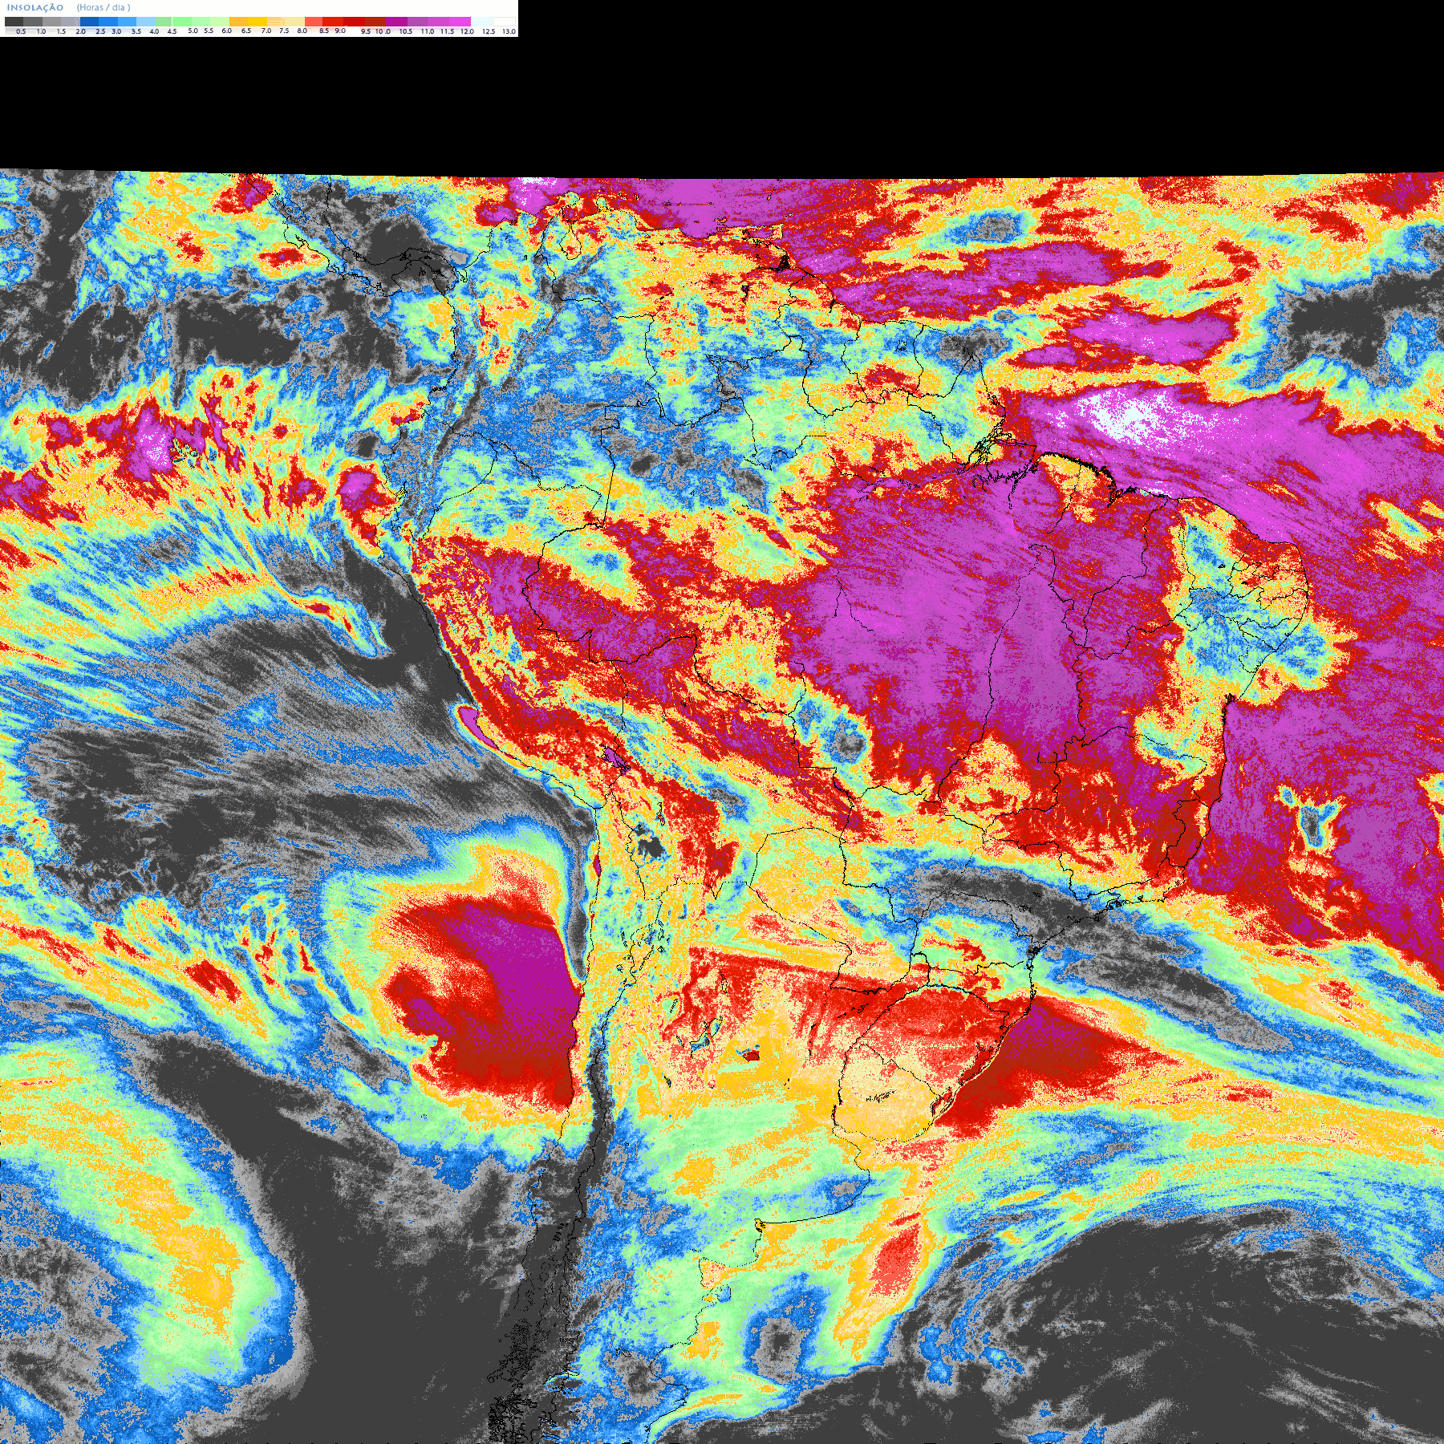The width and height of the screenshot is (1444, 1444).
Task: Click the 12.0 legend value label
Action: coord(467,31)
